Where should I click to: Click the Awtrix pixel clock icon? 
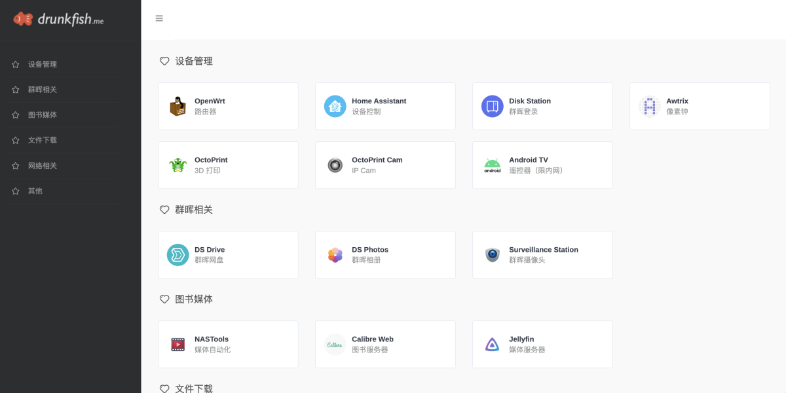coord(650,107)
